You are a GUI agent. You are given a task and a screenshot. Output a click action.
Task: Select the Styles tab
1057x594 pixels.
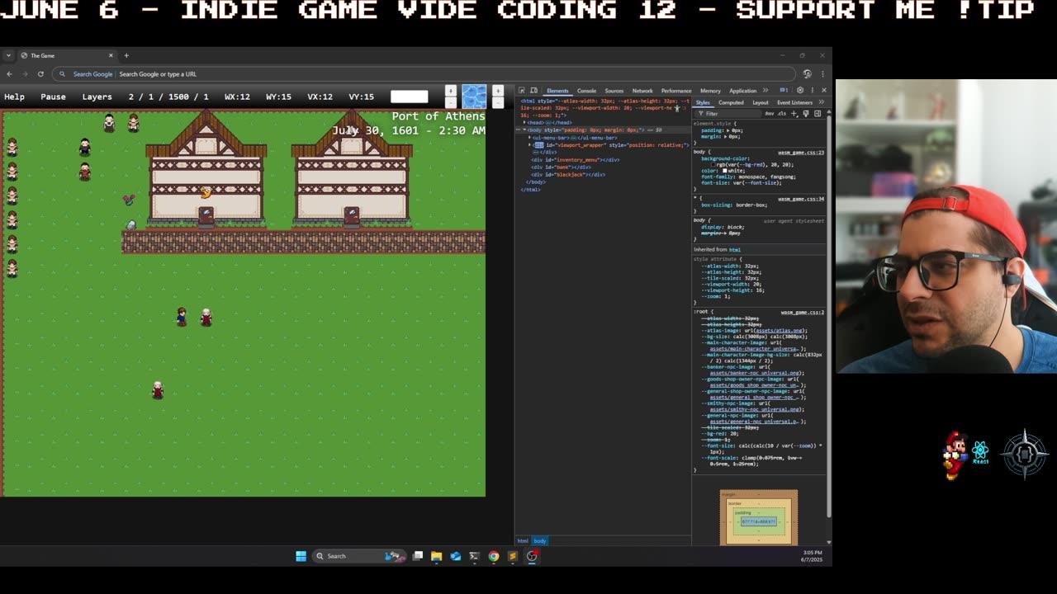(703, 102)
